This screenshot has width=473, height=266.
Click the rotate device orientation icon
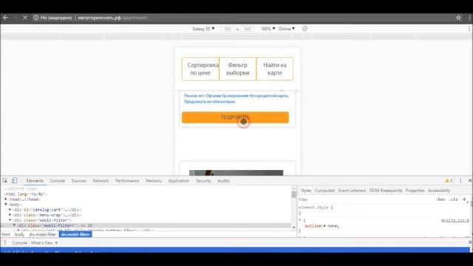304,29
